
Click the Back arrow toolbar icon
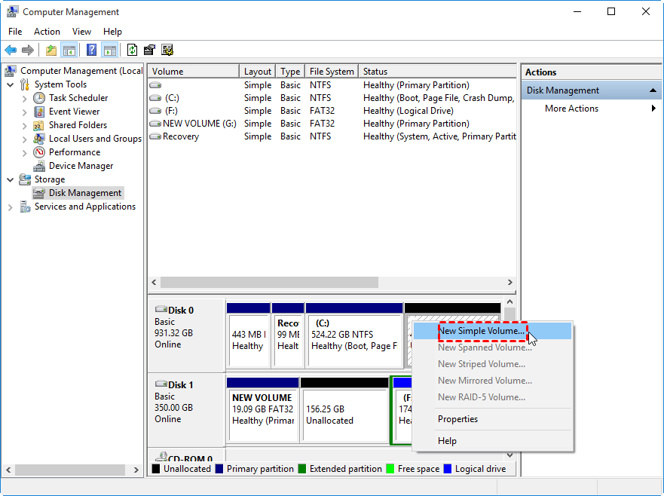[11, 50]
